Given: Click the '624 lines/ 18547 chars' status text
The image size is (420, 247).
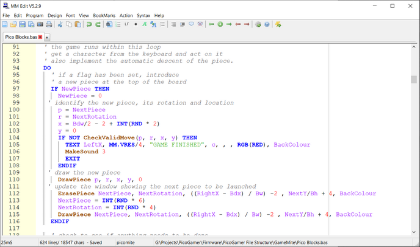Looking at the screenshot, I should point(62,243).
